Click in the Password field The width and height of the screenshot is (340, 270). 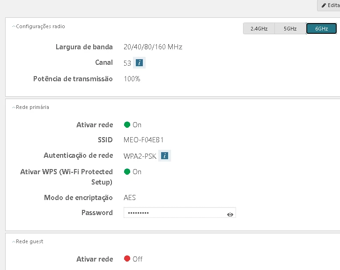173,213
